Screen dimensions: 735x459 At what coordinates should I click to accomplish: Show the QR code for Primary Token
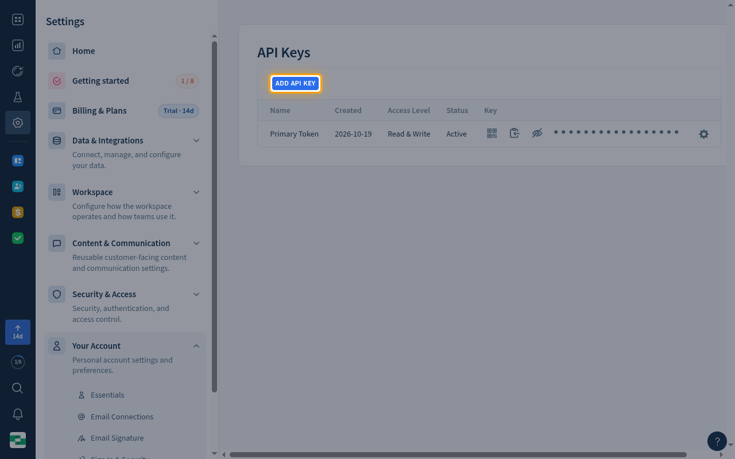tap(492, 133)
